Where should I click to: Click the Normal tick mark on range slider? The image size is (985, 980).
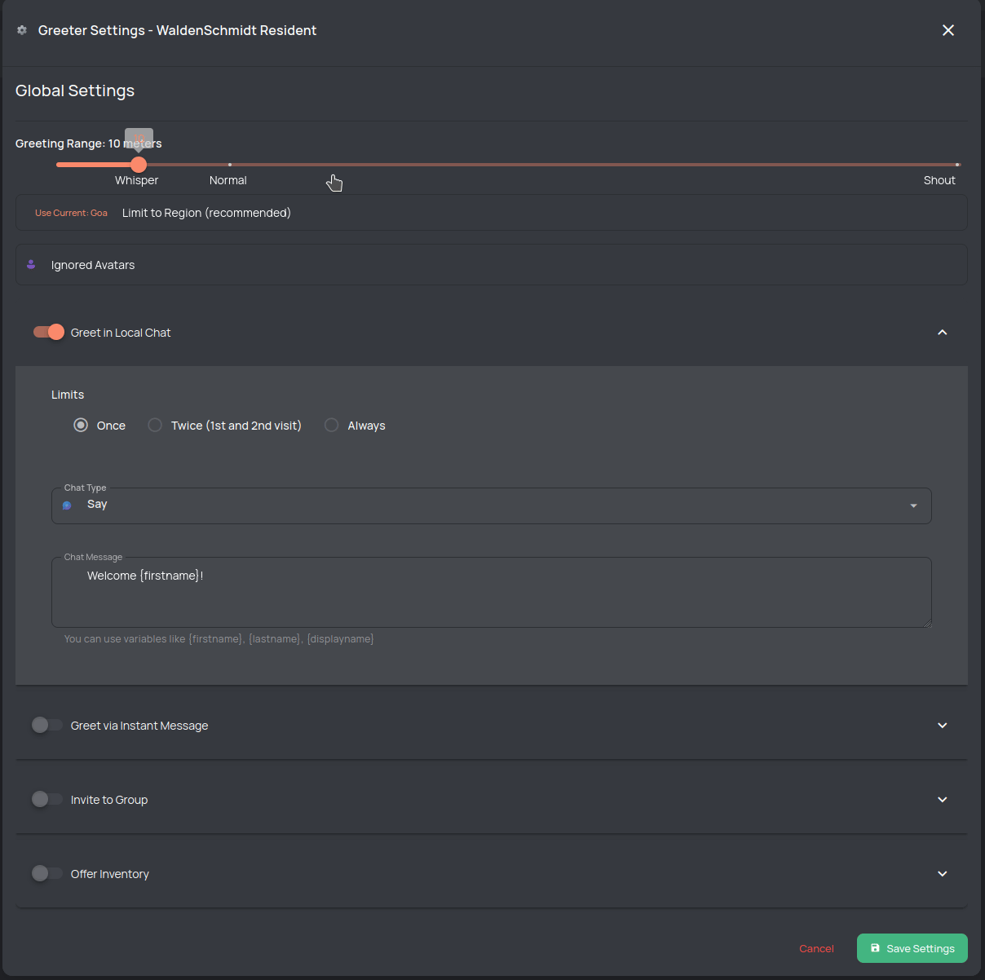(x=229, y=165)
